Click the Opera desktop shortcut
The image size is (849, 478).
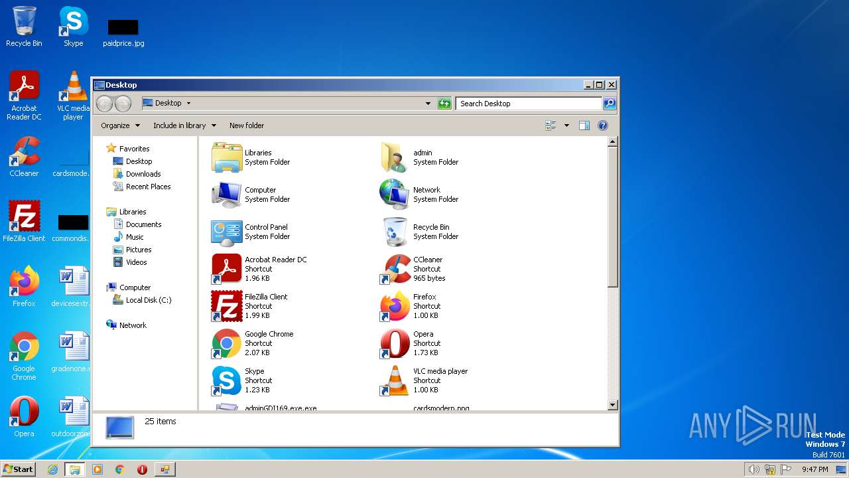(24, 417)
